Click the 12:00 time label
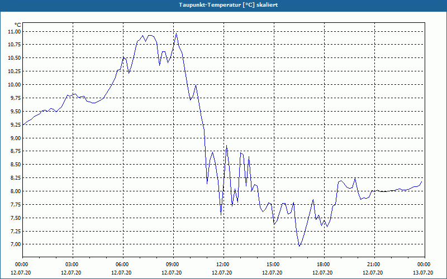The image size is (447, 279). coord(224,264)
